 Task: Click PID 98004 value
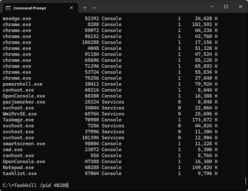coord(92,144)
